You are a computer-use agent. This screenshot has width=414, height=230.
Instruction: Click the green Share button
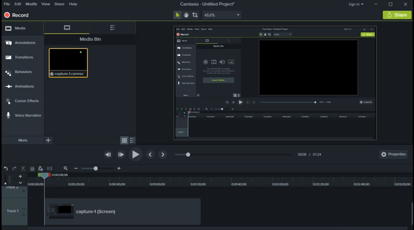point(397,15)
